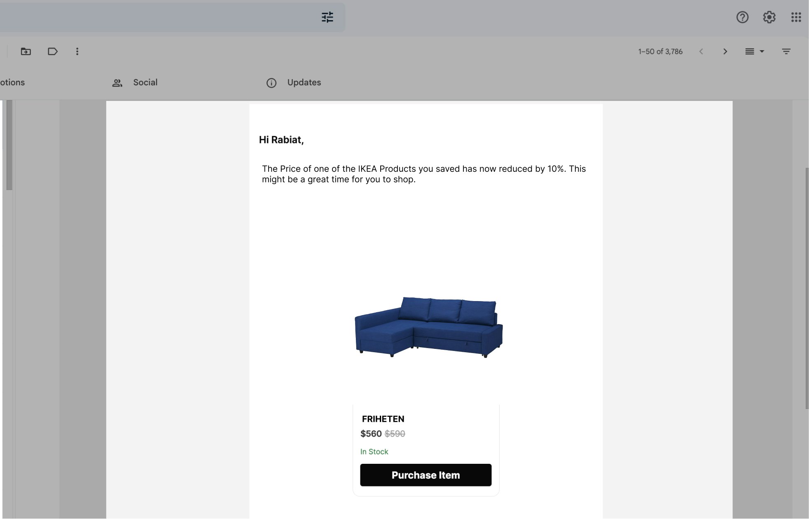Click the blue FRIHETEN sofa image
809x519 pixels.
point(428,327)
